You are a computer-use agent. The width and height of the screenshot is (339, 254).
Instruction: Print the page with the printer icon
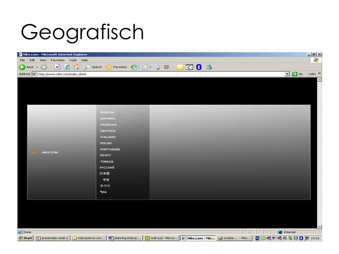tap(157, 67)
